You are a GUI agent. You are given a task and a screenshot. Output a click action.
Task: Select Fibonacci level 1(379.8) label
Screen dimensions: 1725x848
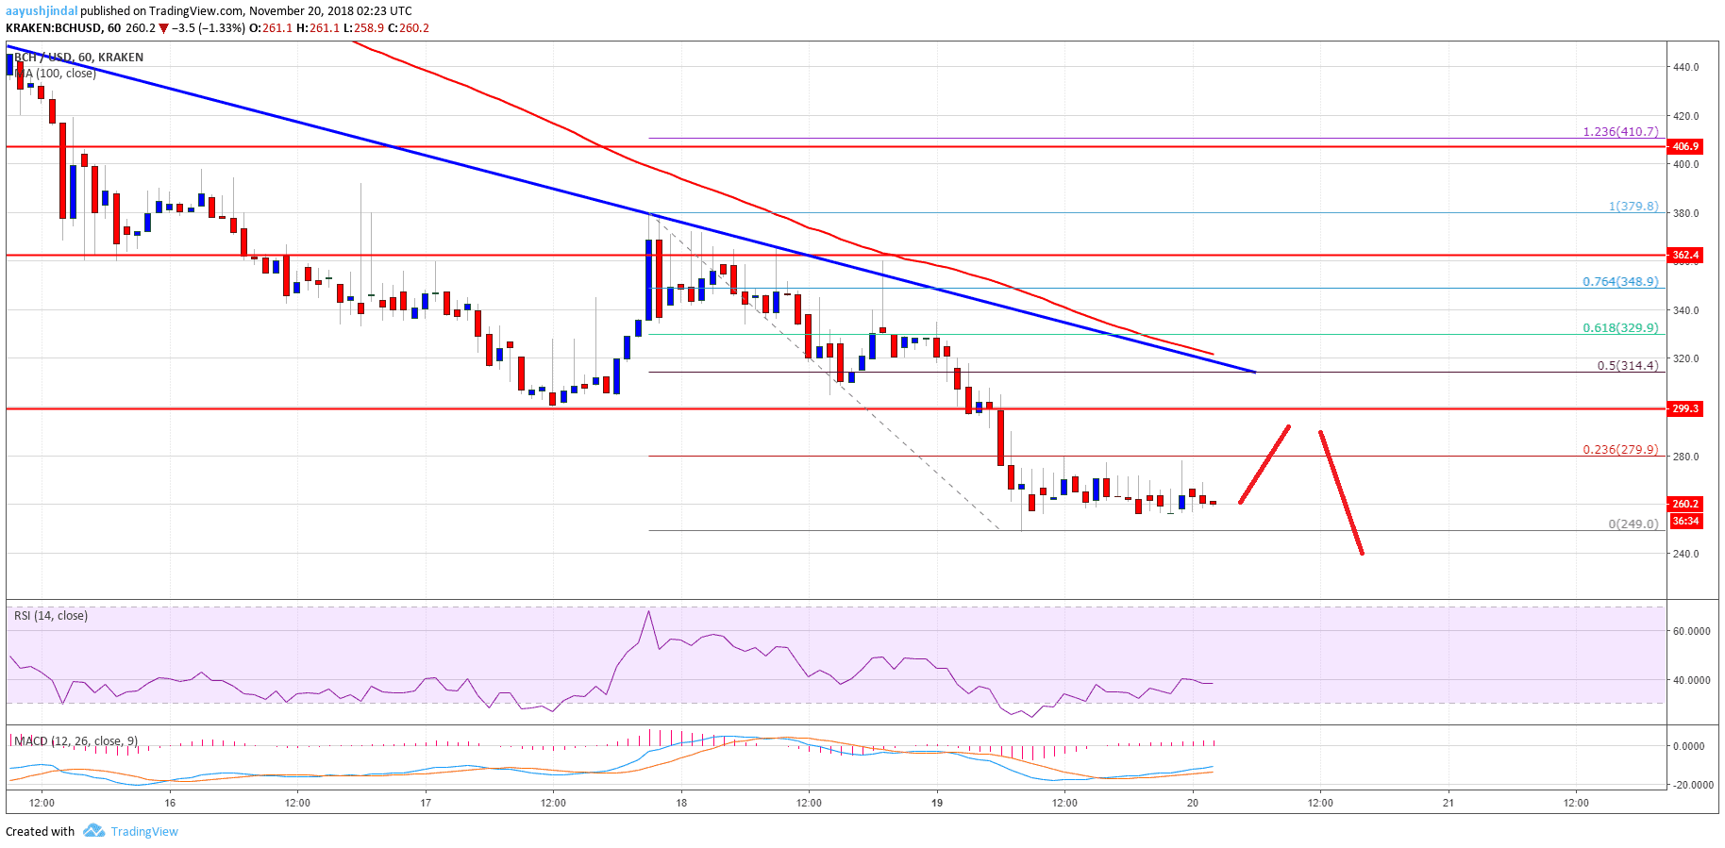[x=1633, y=206]
